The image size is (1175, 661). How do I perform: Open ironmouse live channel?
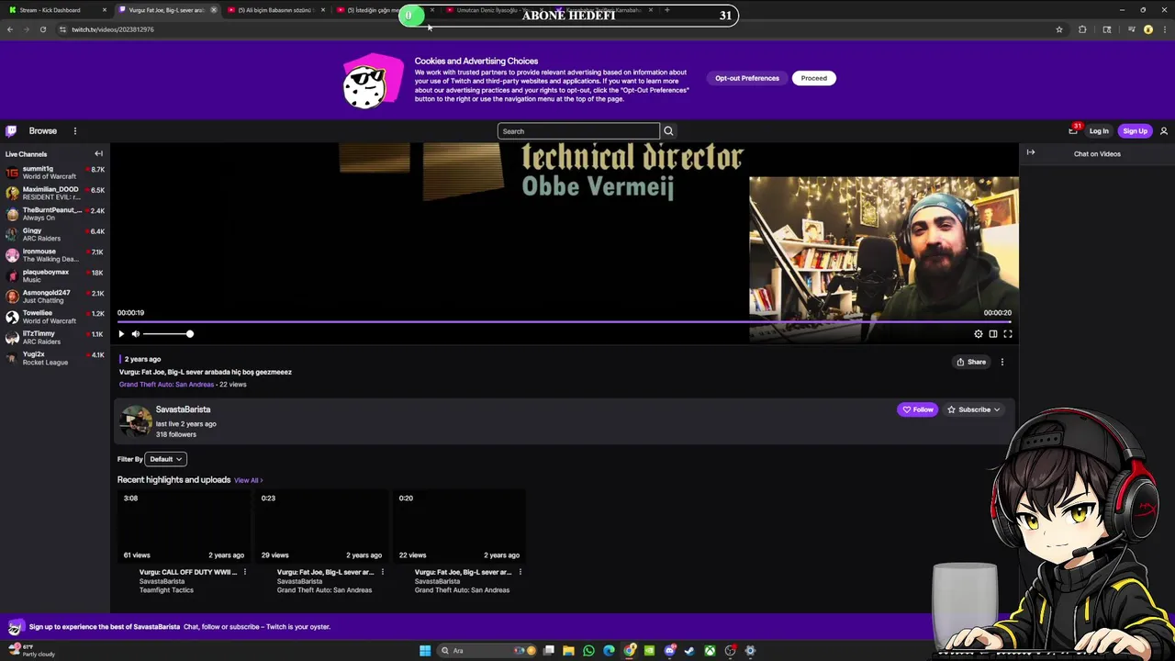pos(55,255)
